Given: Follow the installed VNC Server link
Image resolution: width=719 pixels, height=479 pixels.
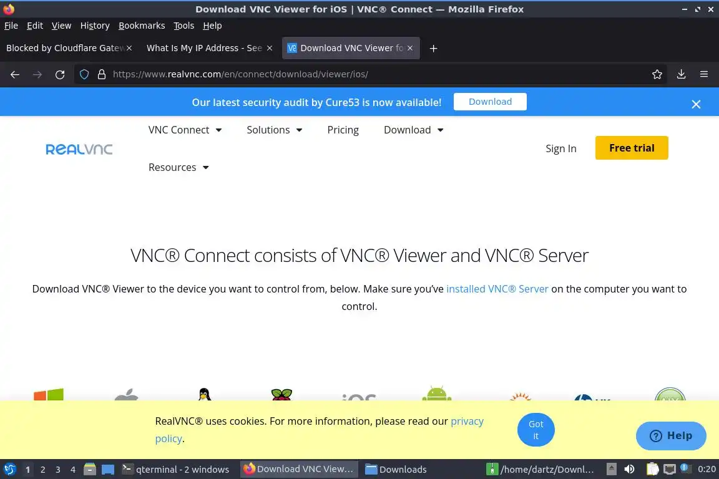Looking at the screenshot, I should point(497,289).
